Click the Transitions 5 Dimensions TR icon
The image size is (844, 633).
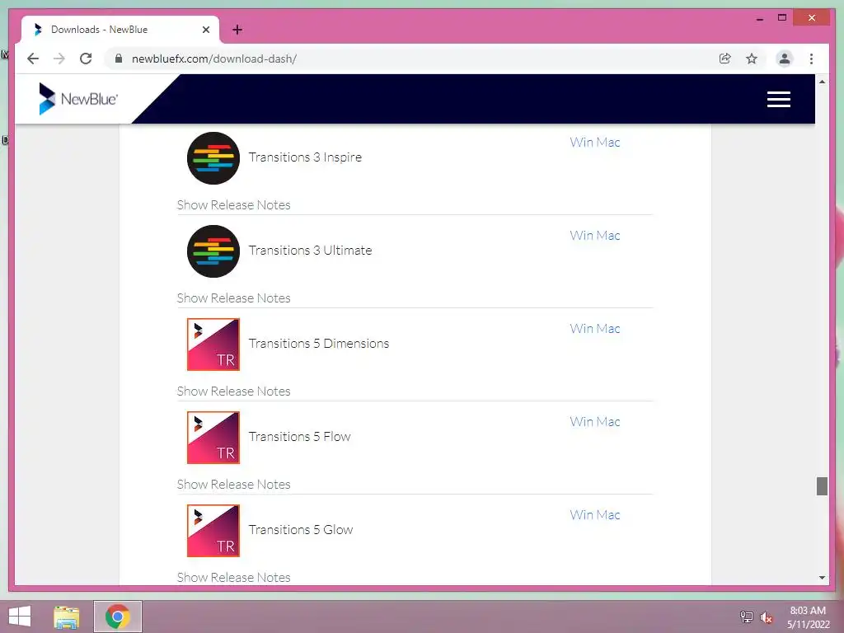(x=213, y=345)
